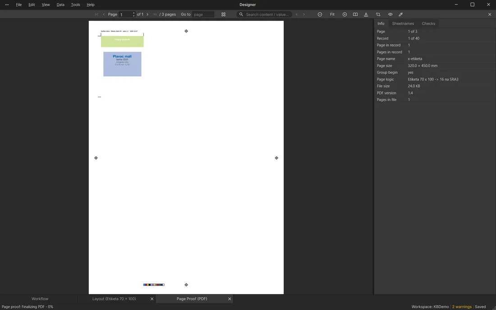Switch to the Checks tab

(428, 23)
